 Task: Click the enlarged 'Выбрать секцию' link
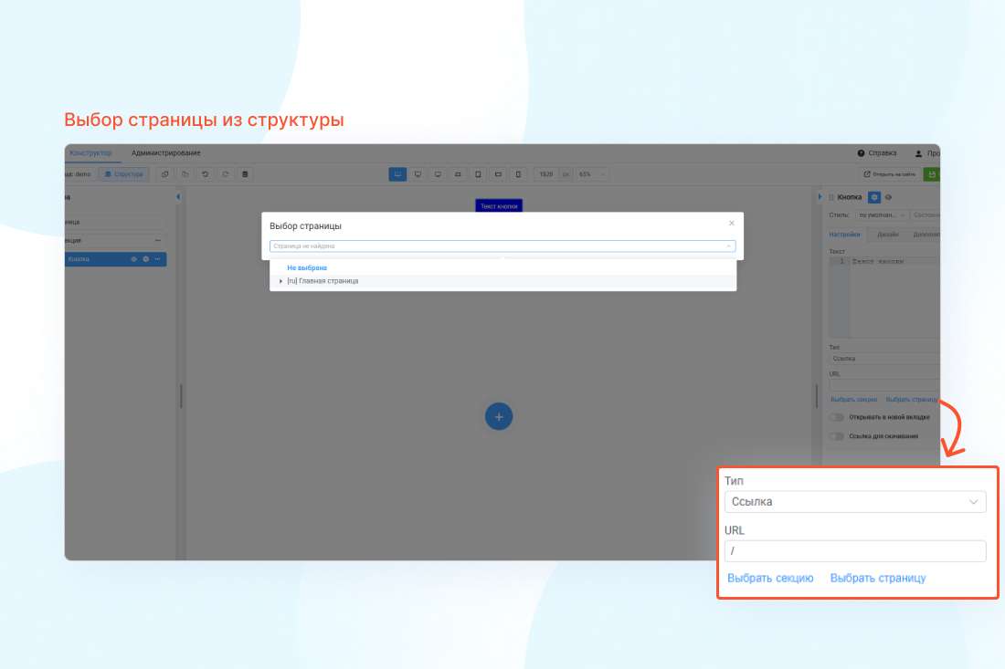point(770,578)
